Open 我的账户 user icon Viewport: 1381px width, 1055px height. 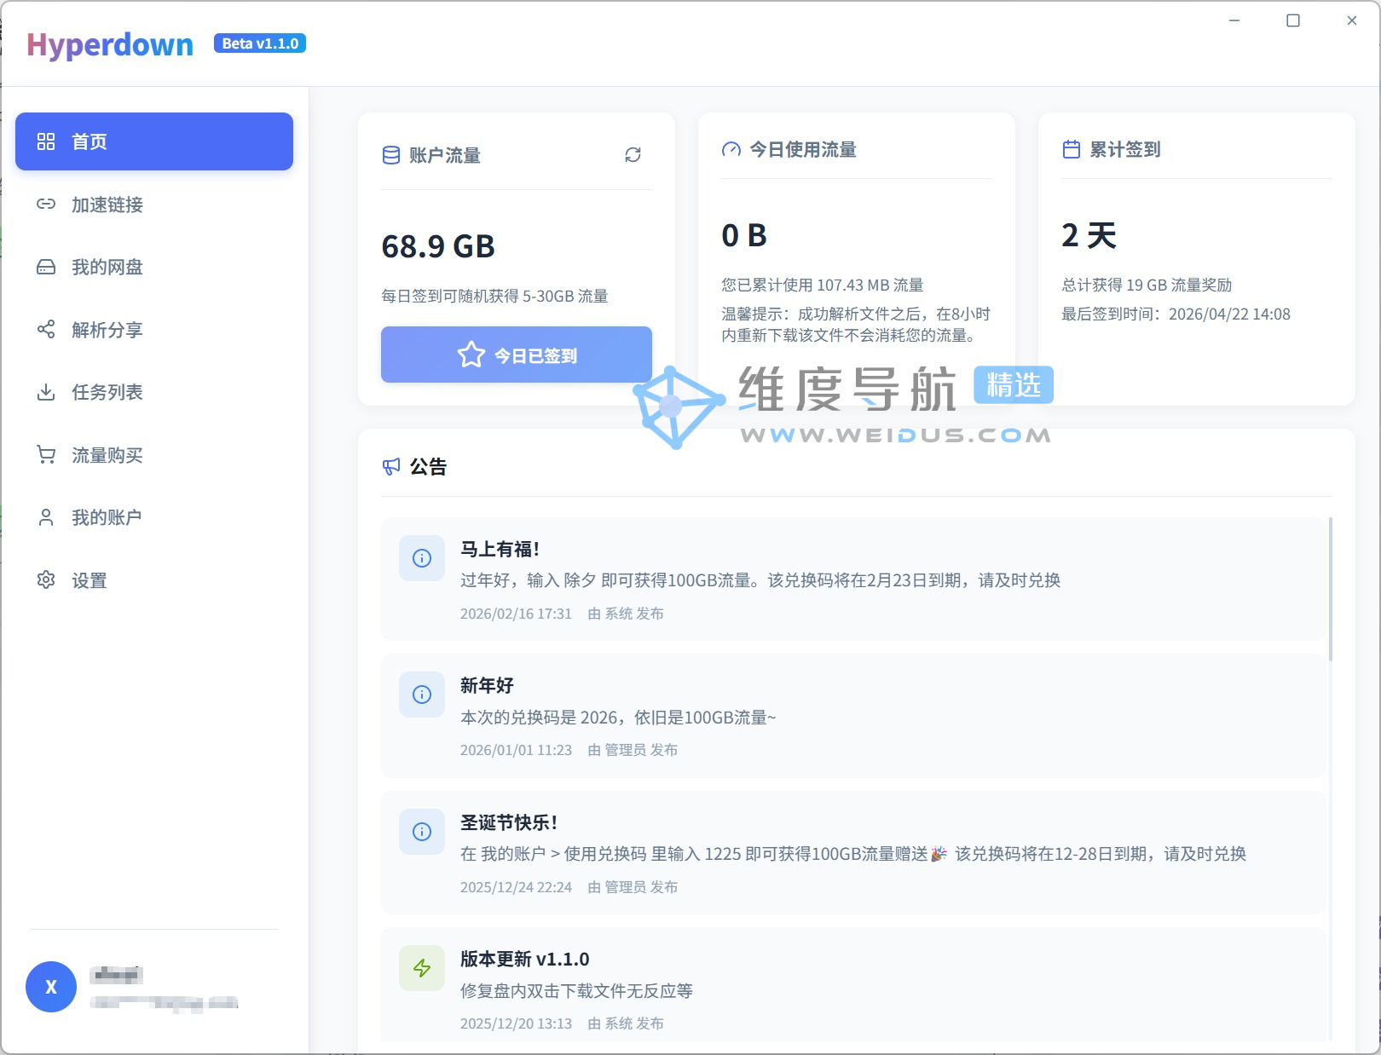[x=47, y=517]
